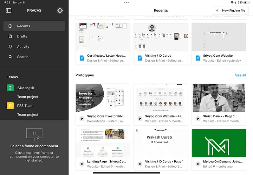The height and width of the screenshot is (175, 253).
Task: Click the Teams heading
Action: coord(12,77)
